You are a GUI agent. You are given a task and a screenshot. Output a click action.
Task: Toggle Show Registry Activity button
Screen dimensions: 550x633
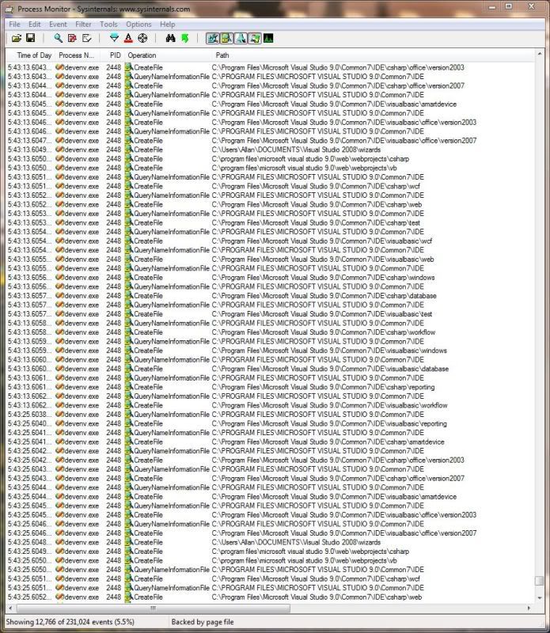(x=212, y=38)
